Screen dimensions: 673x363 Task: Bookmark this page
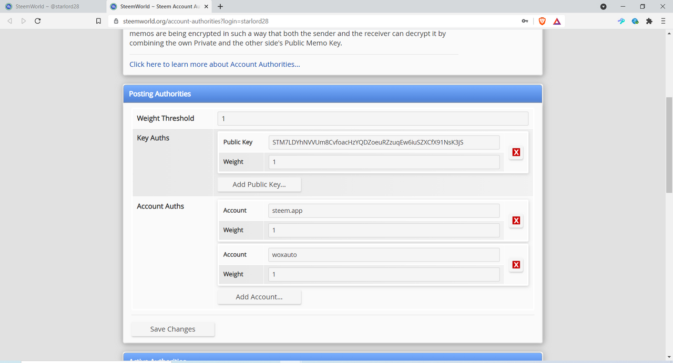coord(98,21)
